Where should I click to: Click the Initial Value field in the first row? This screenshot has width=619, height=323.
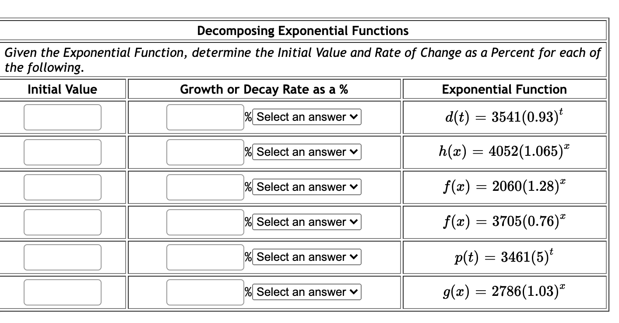62,117
